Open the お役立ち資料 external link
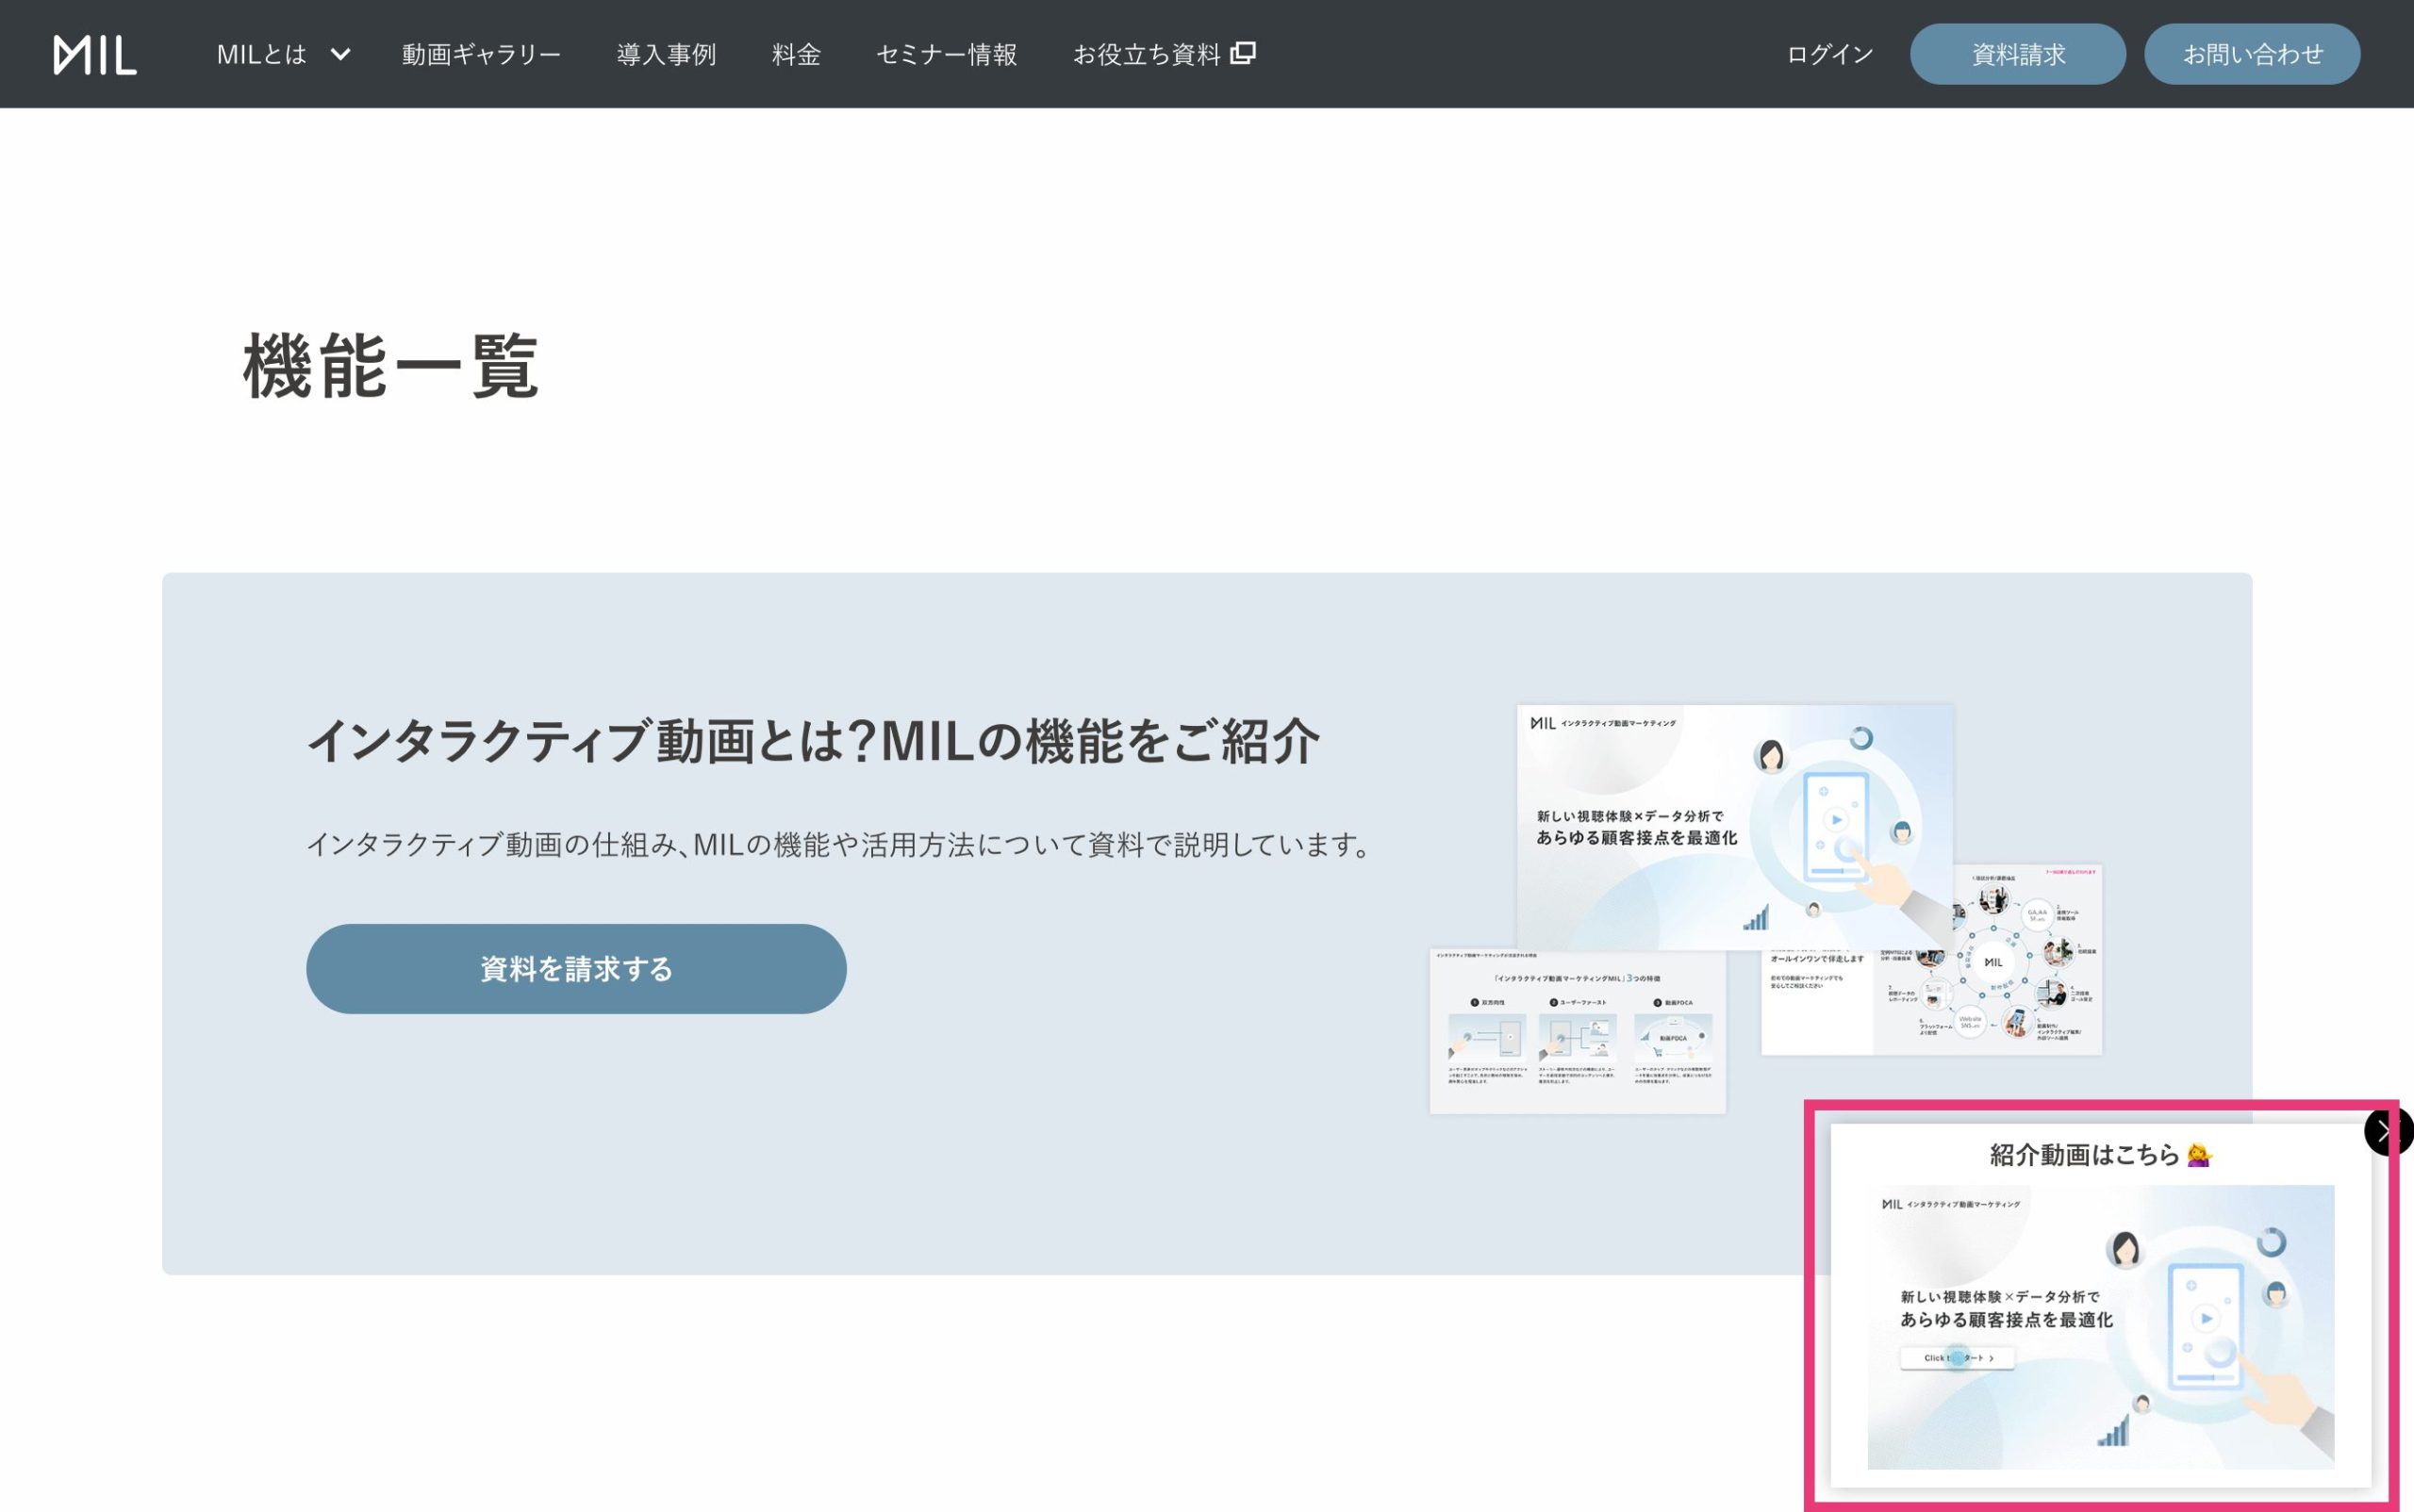The width and height of the screenshot is (2414, 1512). pos(1165,54)
